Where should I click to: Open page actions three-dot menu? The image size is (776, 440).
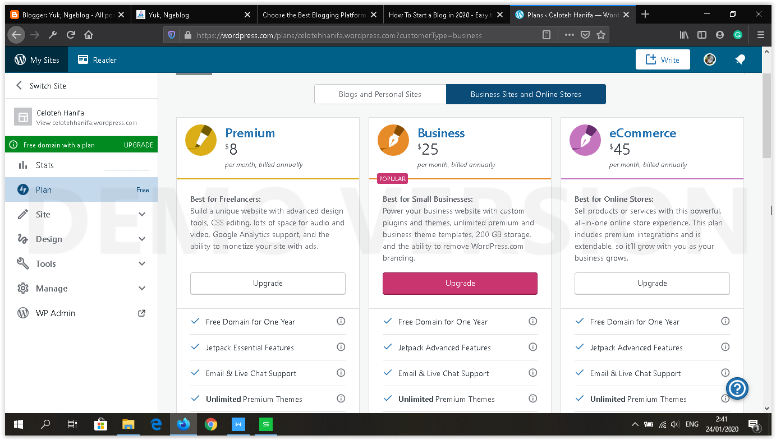pos(570,35)
